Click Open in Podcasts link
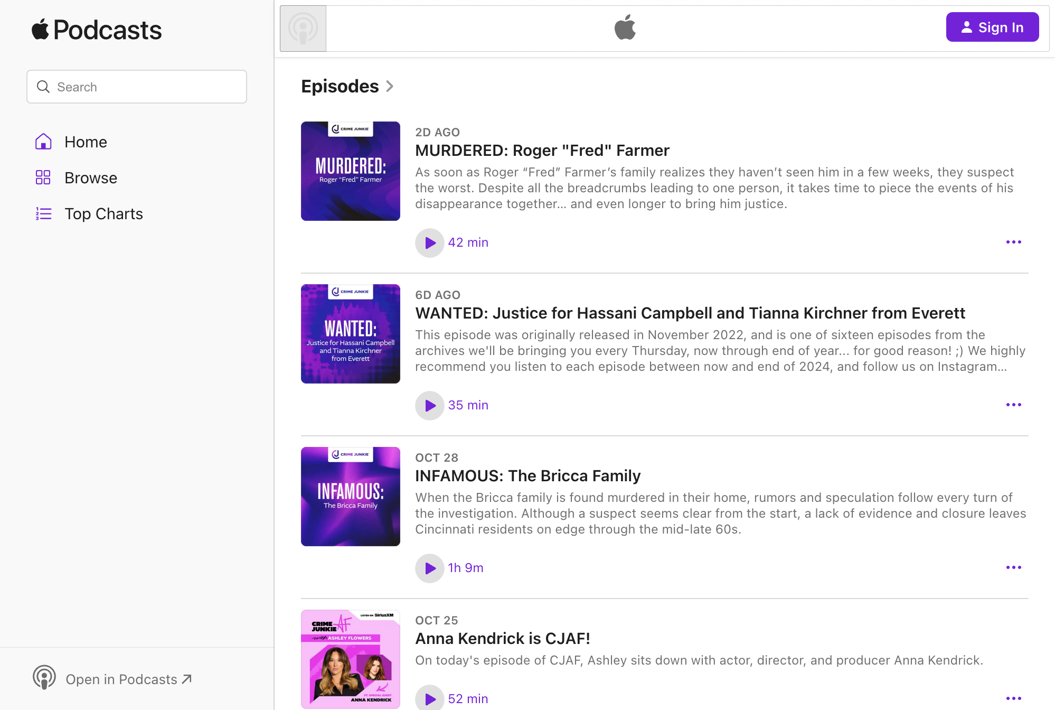Screen dimensions: 1055x710 click(128, 679)
